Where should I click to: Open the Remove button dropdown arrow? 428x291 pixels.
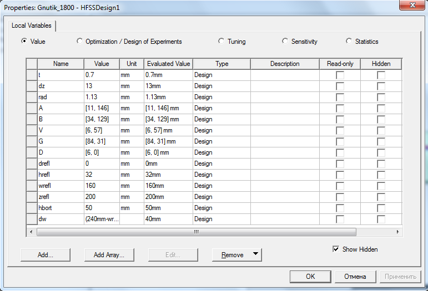[255, 254]
